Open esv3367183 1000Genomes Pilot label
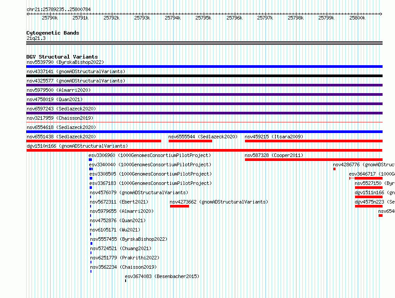Viewport: 395px width, 298px height. click(150, 183)
